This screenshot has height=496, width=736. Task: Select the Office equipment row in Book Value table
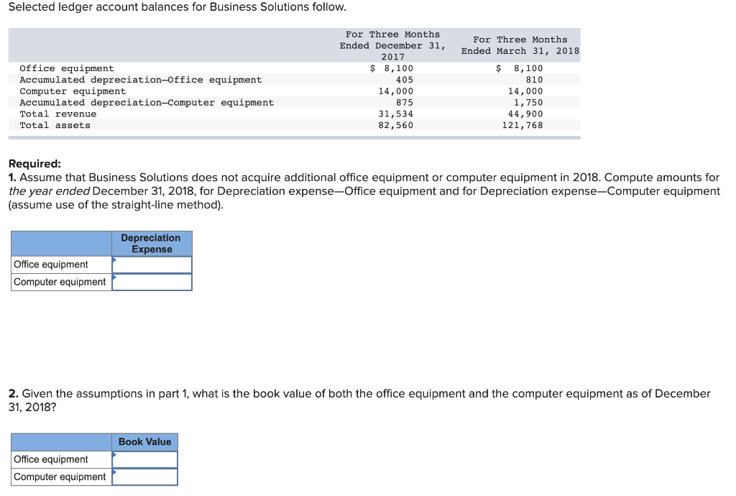pyautogui.click(x=60, y=459)
